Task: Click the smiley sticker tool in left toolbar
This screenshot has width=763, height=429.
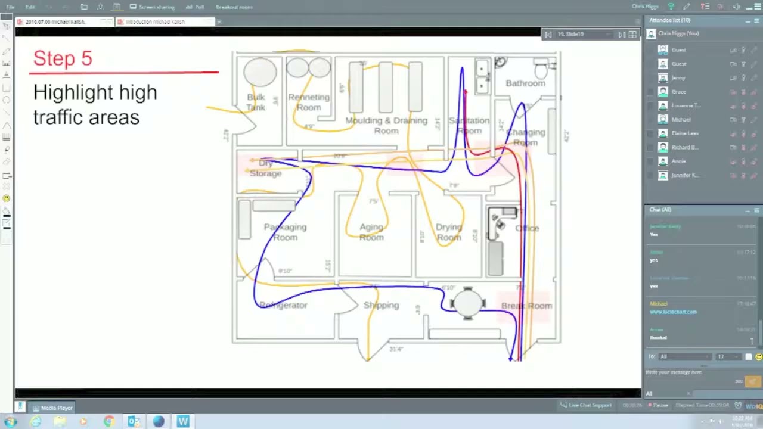Action: click(7, 198)
